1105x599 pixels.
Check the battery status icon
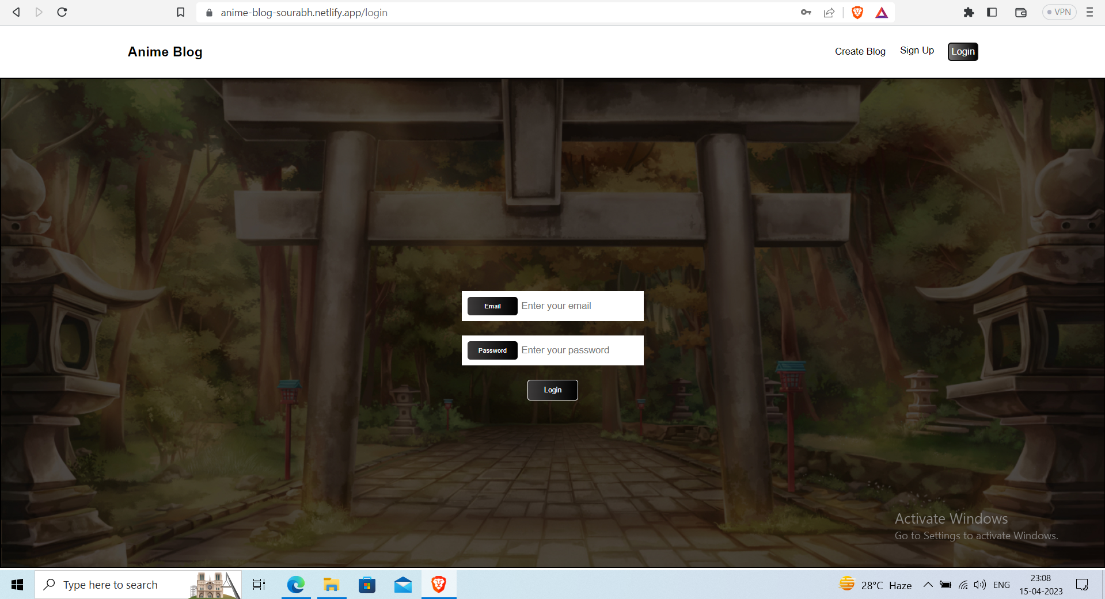tap(945, 585)
